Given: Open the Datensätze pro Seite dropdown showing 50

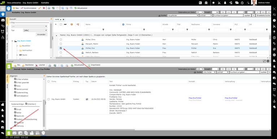Looking at the screenshot, I should point(200,12).
